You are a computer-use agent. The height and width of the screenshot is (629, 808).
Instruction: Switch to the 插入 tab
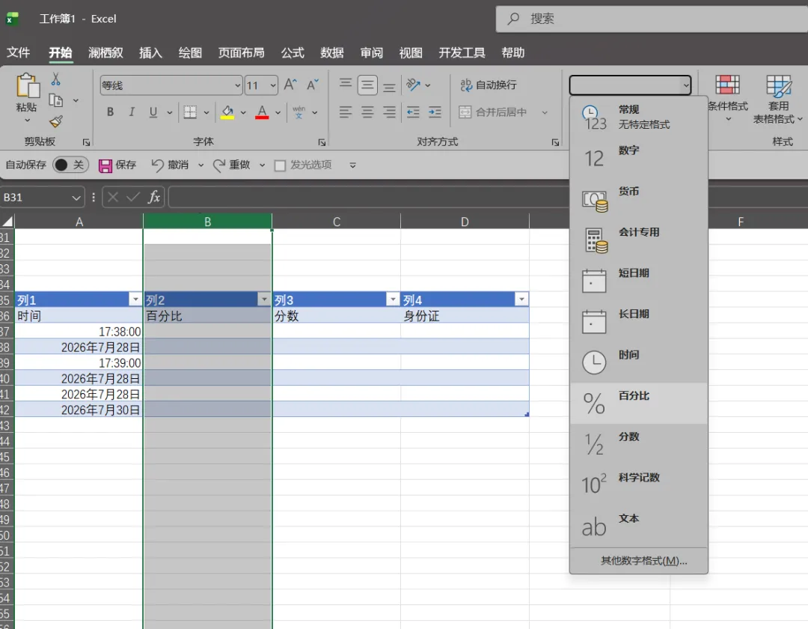tap(150, 52)
